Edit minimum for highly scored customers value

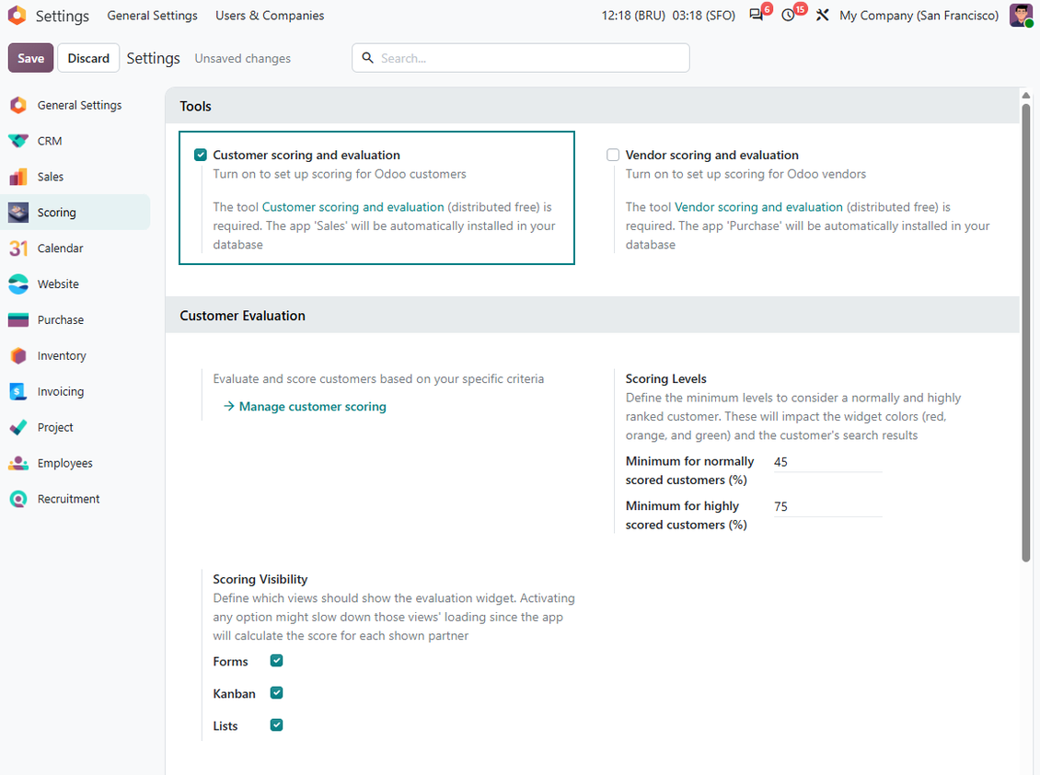click(827, 506)
